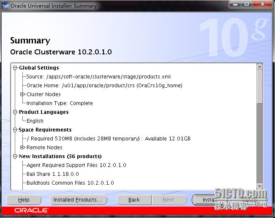
Task: Click the summary list scrollbar thumb
Action: click(x=259, y=87)
